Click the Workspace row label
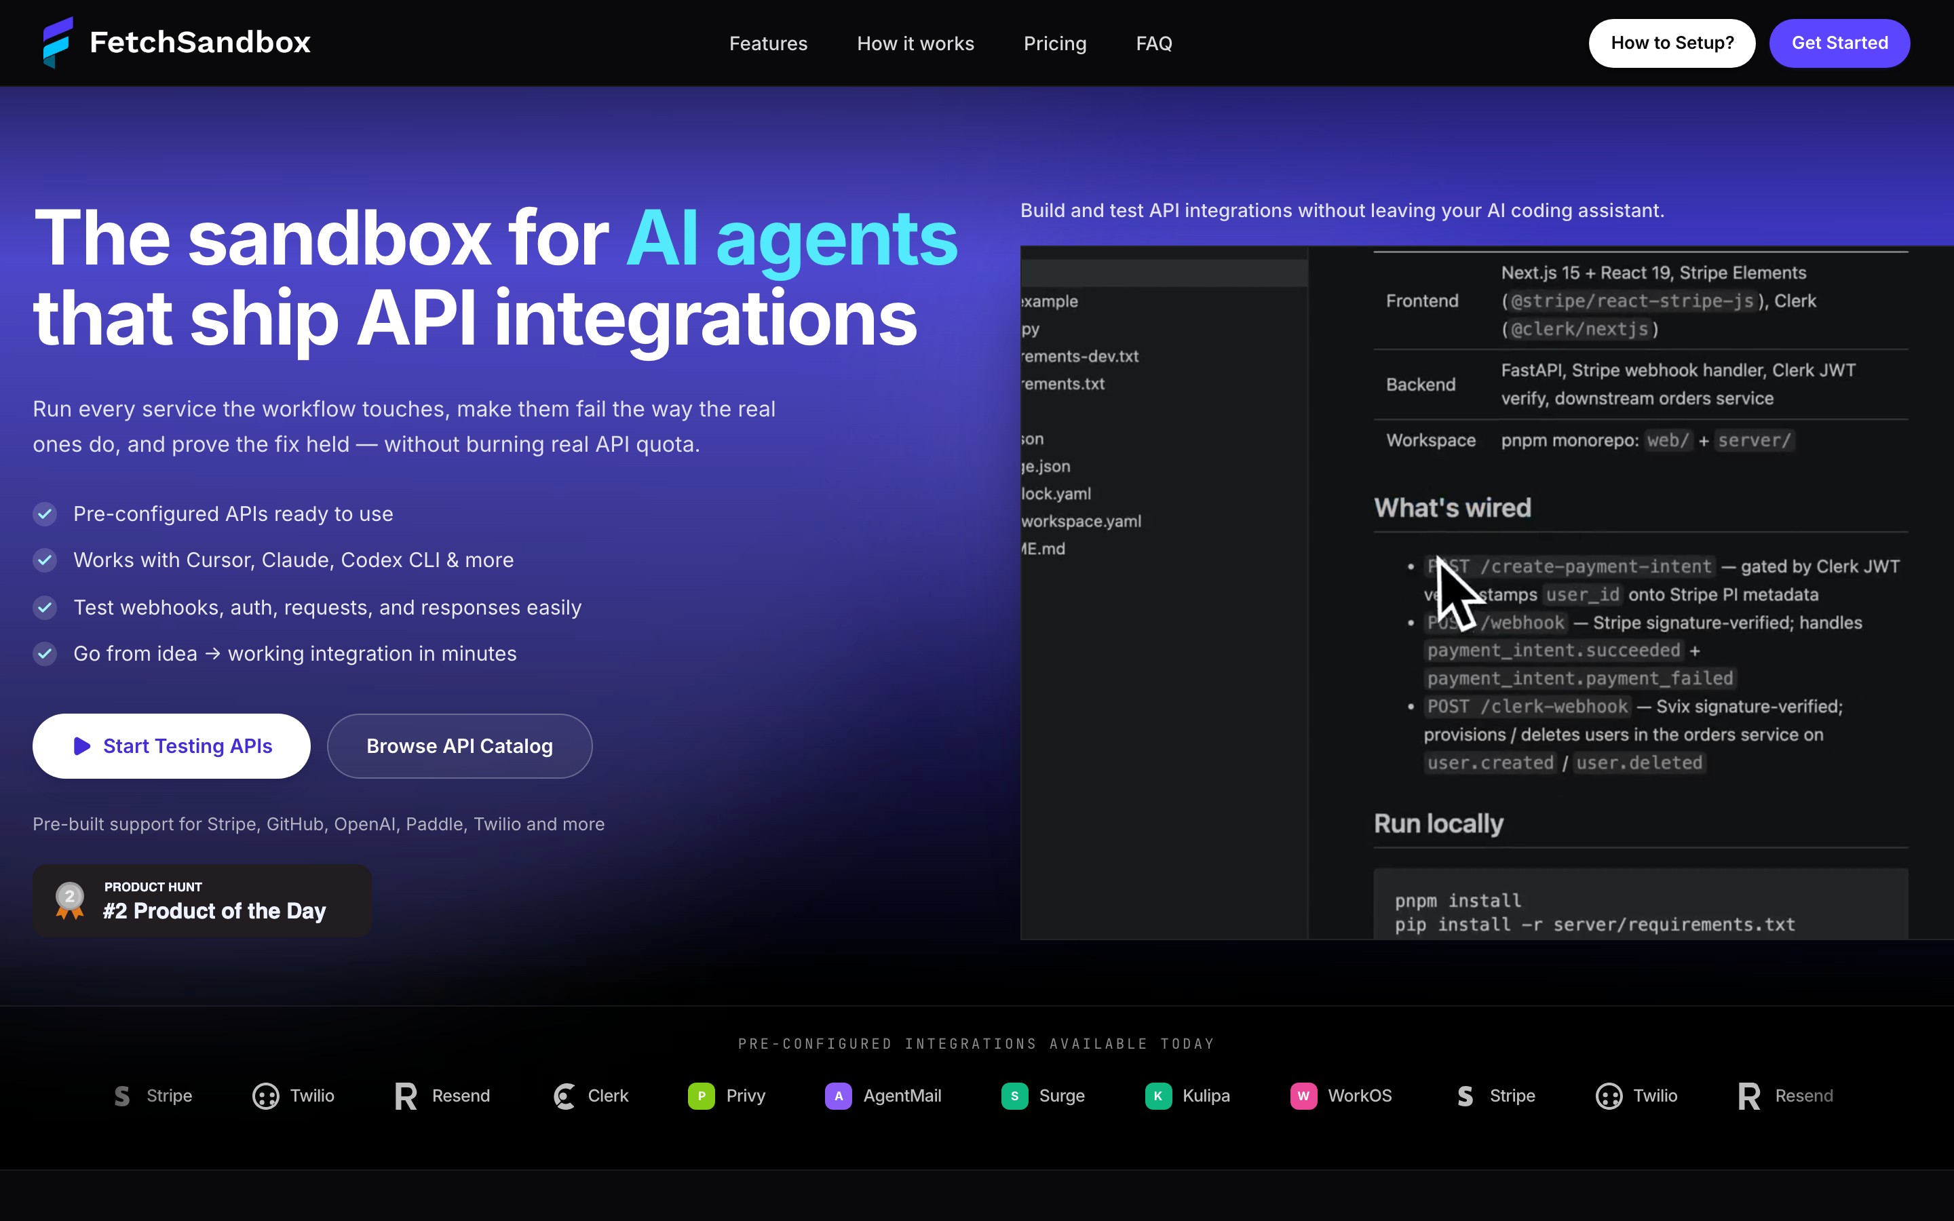 click(1431, 440)
